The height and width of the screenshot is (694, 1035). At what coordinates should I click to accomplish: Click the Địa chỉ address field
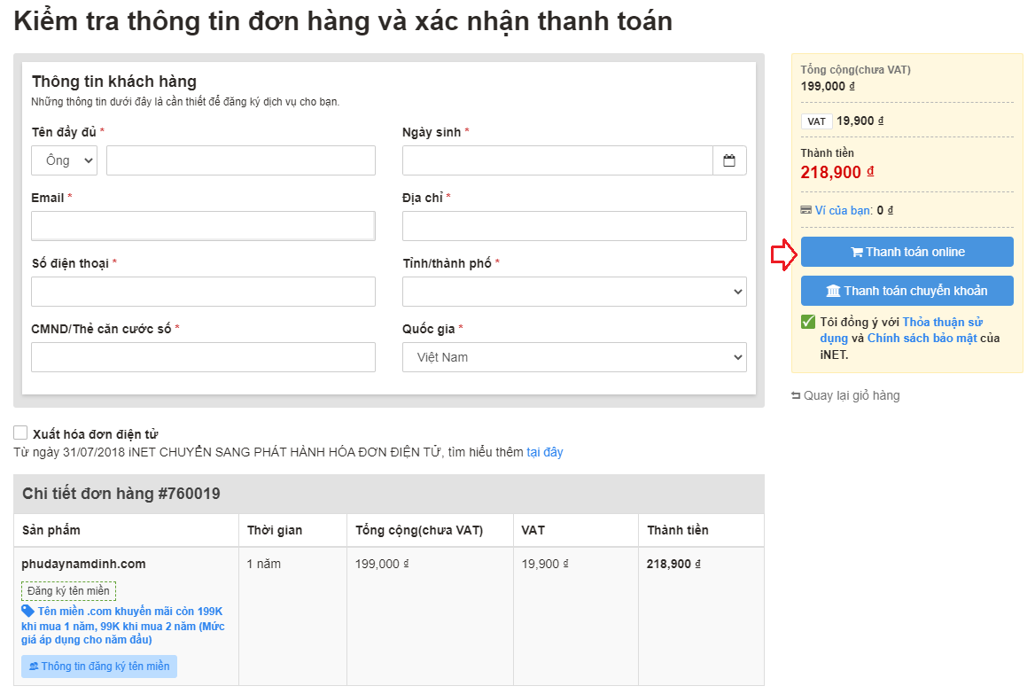[x=574, y=226]
